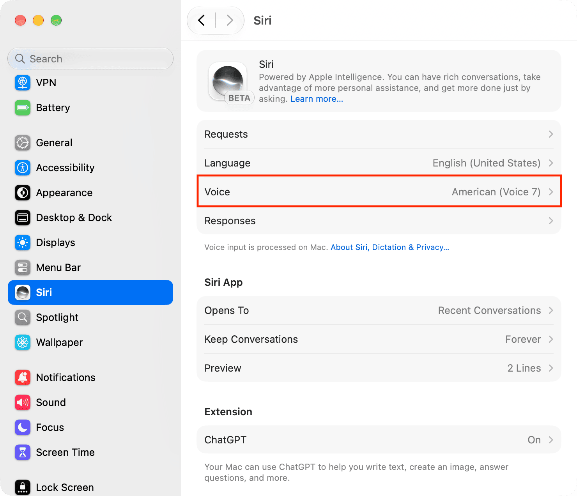
Task: Click the "Voice input is processed on Mac." text
Action: click(266, 247)
